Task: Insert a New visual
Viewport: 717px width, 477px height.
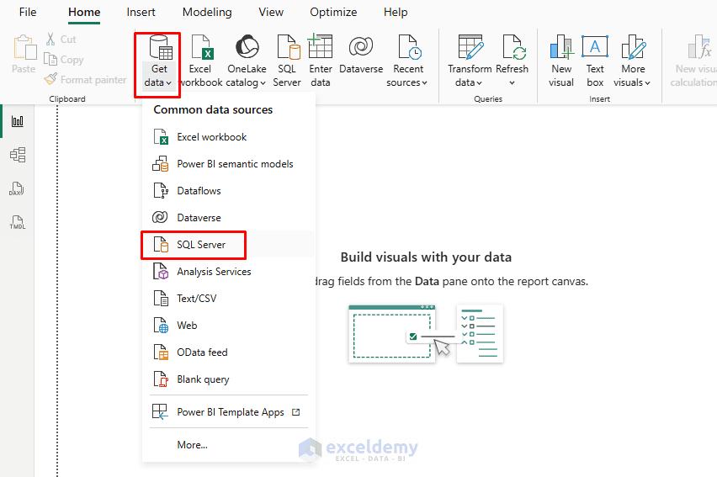Action: 561,61
